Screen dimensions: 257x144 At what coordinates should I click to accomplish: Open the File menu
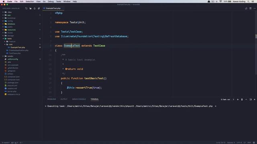[16, 2]
